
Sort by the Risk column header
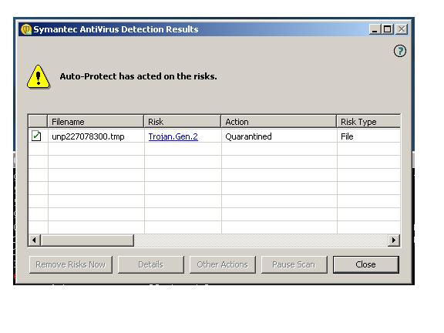click(183, 122)
